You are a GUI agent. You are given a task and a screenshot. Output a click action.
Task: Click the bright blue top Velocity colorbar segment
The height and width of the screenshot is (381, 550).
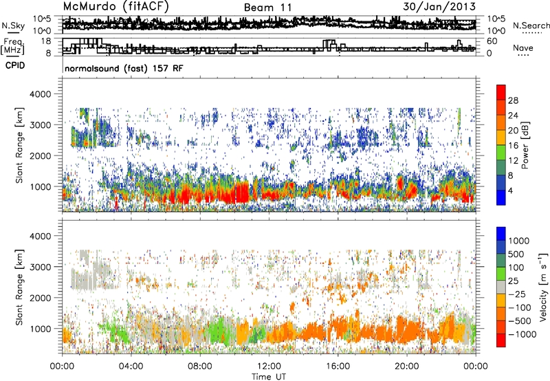pyautogui.click(x=501, y=234)
